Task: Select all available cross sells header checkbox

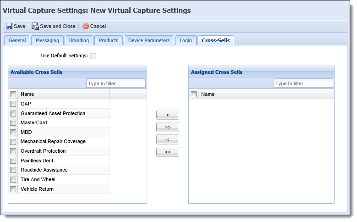Action: [13, 94]
